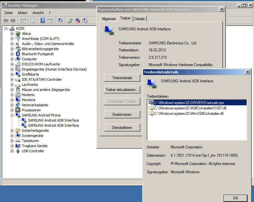Open the Ansicht menu

38,13
